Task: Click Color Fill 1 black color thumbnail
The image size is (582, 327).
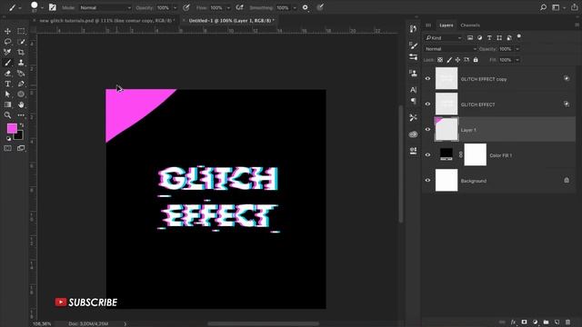Action: click(447, 154)
